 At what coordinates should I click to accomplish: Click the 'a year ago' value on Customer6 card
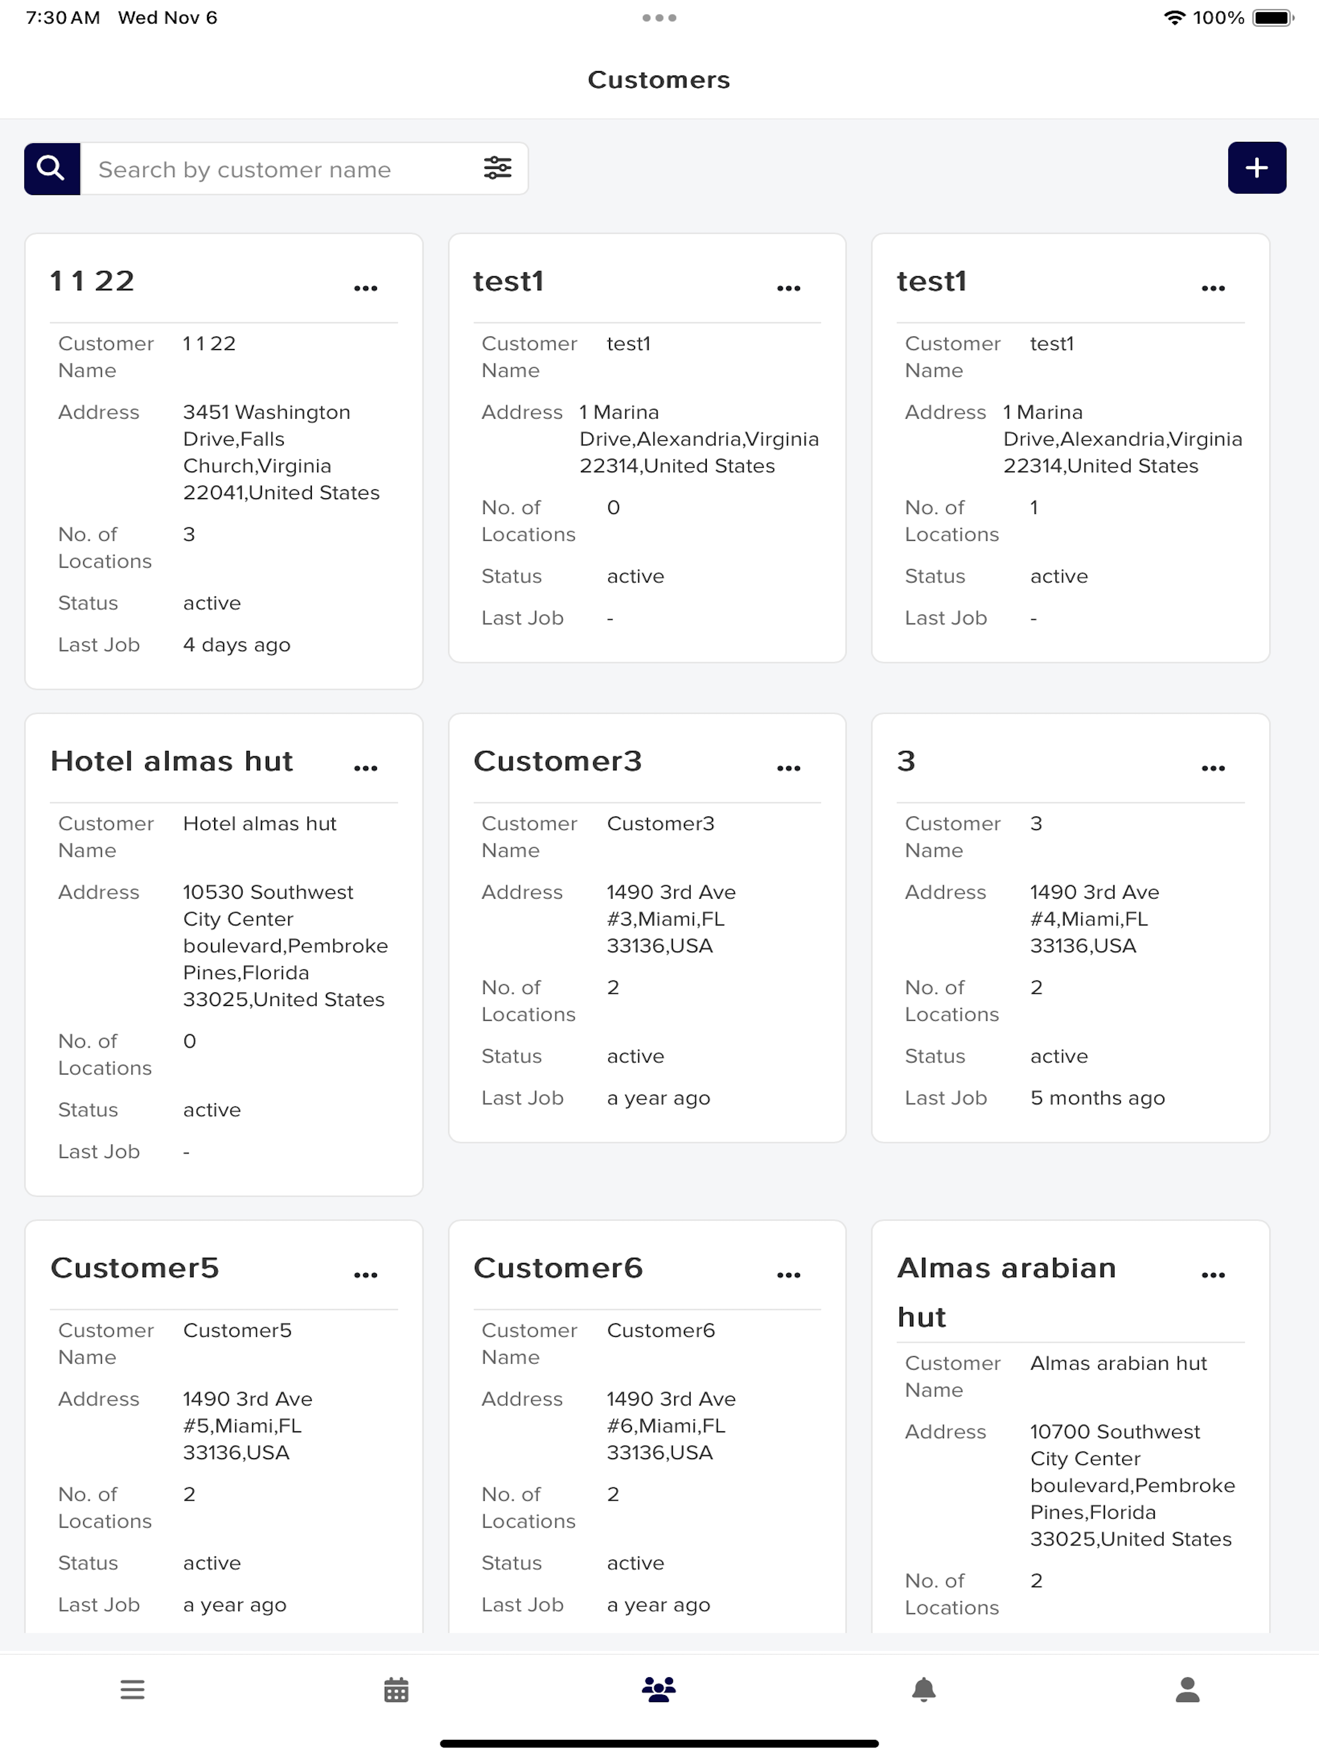(658, 1605)
